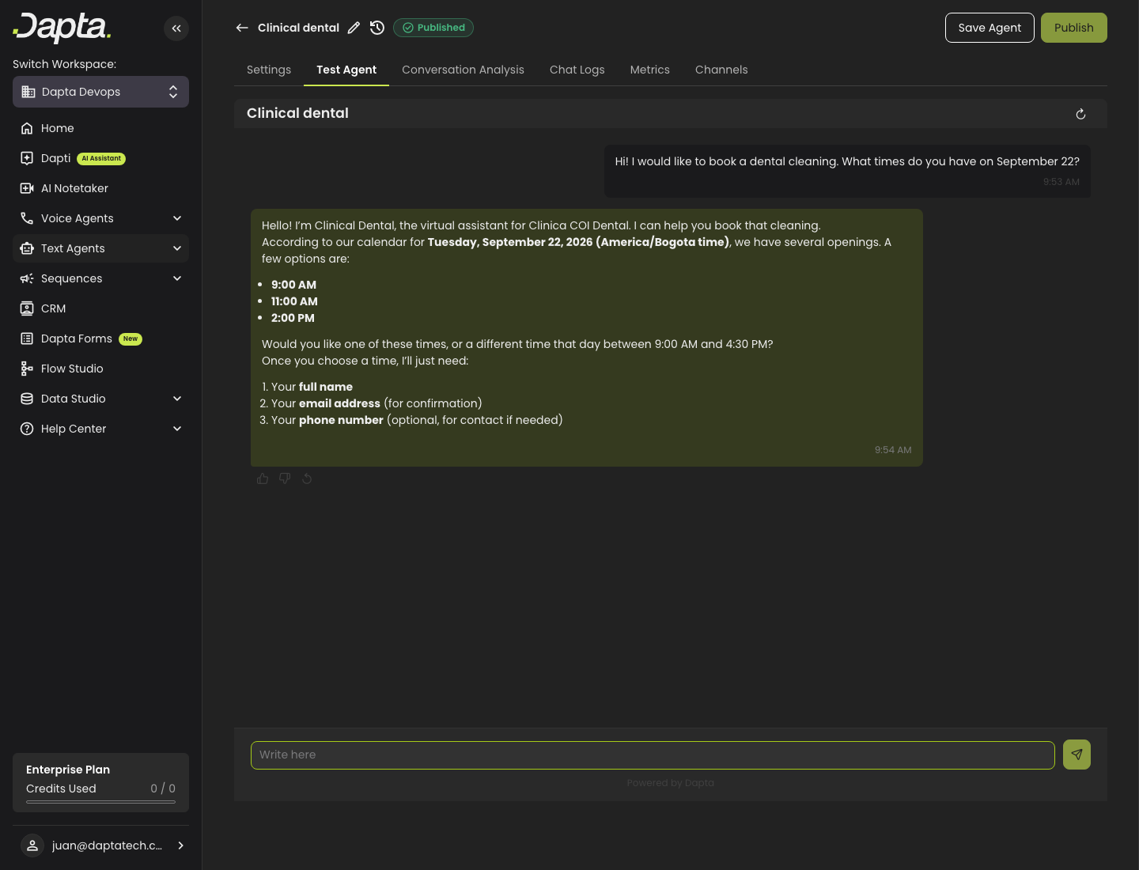Viewport: 1139px width, 870px height.
Task: Give a thumbs up to the agent reply
Action: pyautogui.click(x=263, y=478)
